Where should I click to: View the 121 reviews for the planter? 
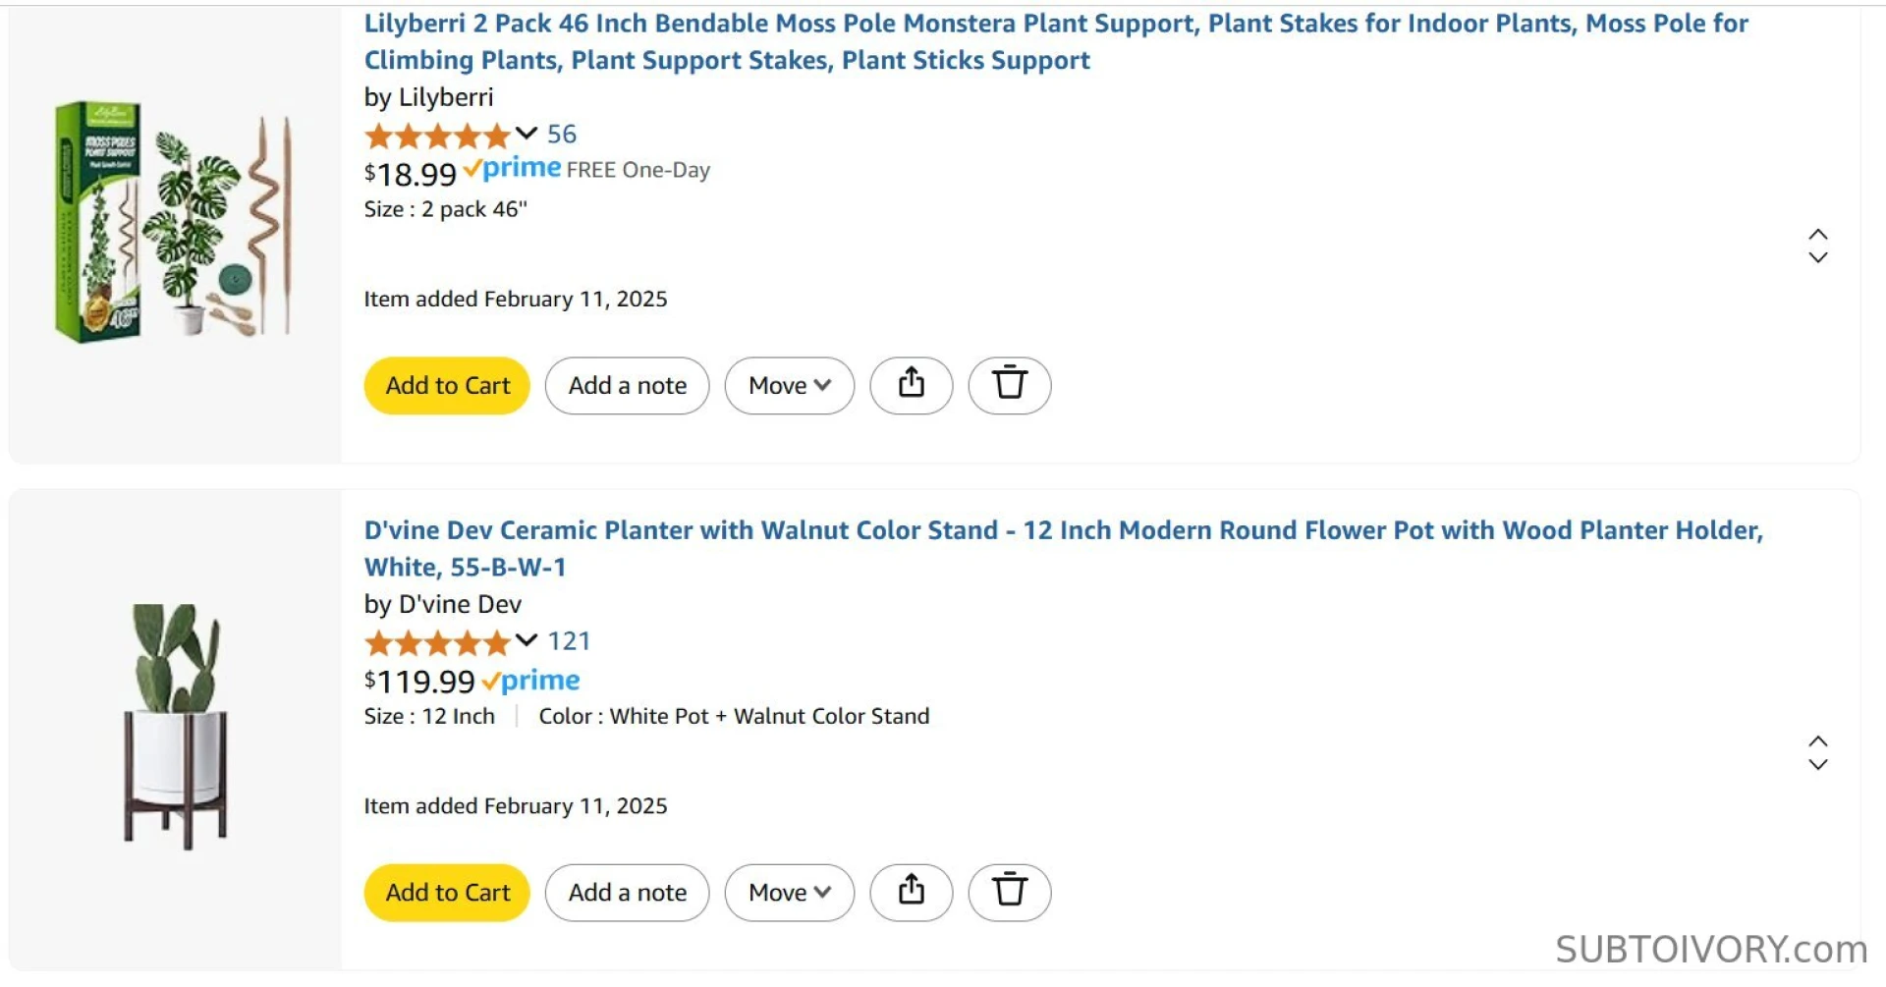pyautogui.click(x=570, y=640)
